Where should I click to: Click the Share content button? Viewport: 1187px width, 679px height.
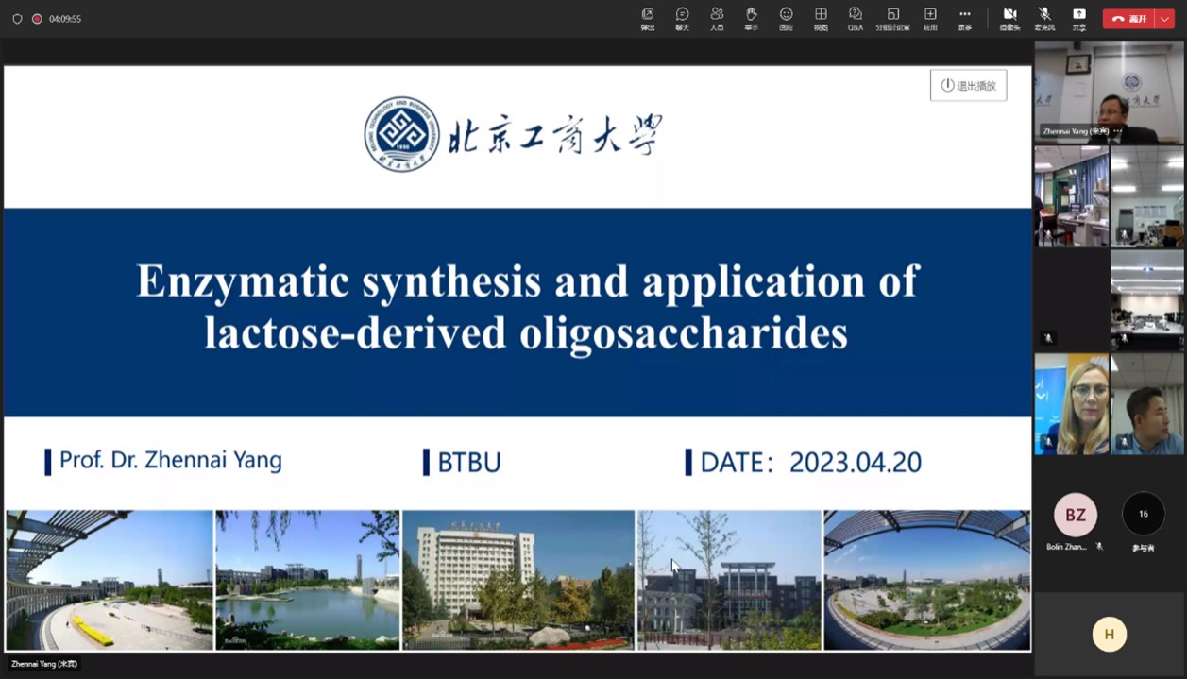[1078, 17]
